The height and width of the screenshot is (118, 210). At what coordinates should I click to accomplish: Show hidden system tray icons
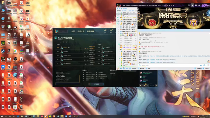pyautogui.click(x=182, y=116)
